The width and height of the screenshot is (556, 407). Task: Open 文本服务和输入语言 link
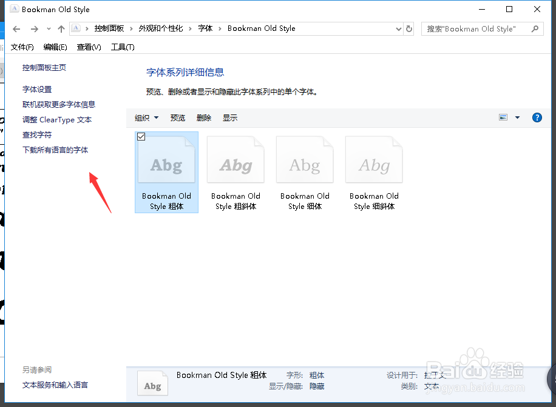point(55,385)
